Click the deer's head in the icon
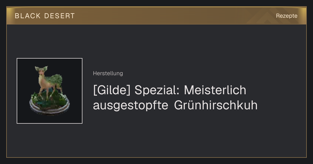 pos(41,71)
